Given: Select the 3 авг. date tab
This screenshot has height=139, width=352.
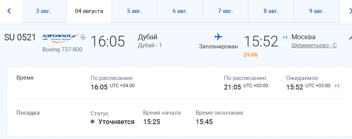Looking at the screenshot, I should pyautogui.click(x=44, y=11).
